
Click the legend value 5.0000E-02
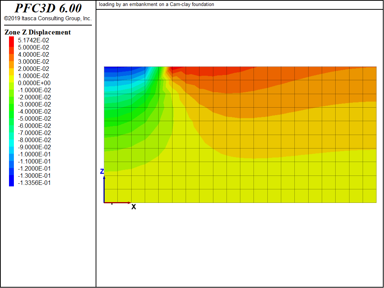(x=33, y=47)
